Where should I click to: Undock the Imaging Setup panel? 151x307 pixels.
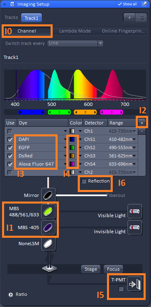coord(144,4)
